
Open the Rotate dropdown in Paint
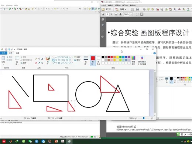point(24,63)
